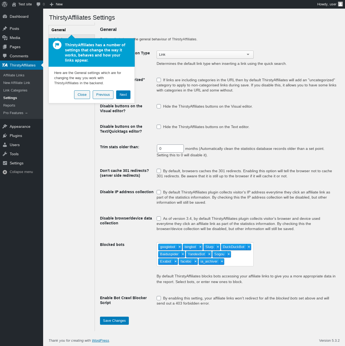Open New Affiliate Link submenu item
This screenshot has height=346, width=345.
tap(16, 83)
